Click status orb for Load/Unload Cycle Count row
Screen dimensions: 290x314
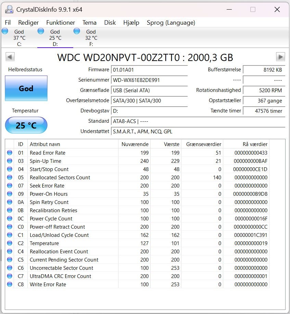10,235
